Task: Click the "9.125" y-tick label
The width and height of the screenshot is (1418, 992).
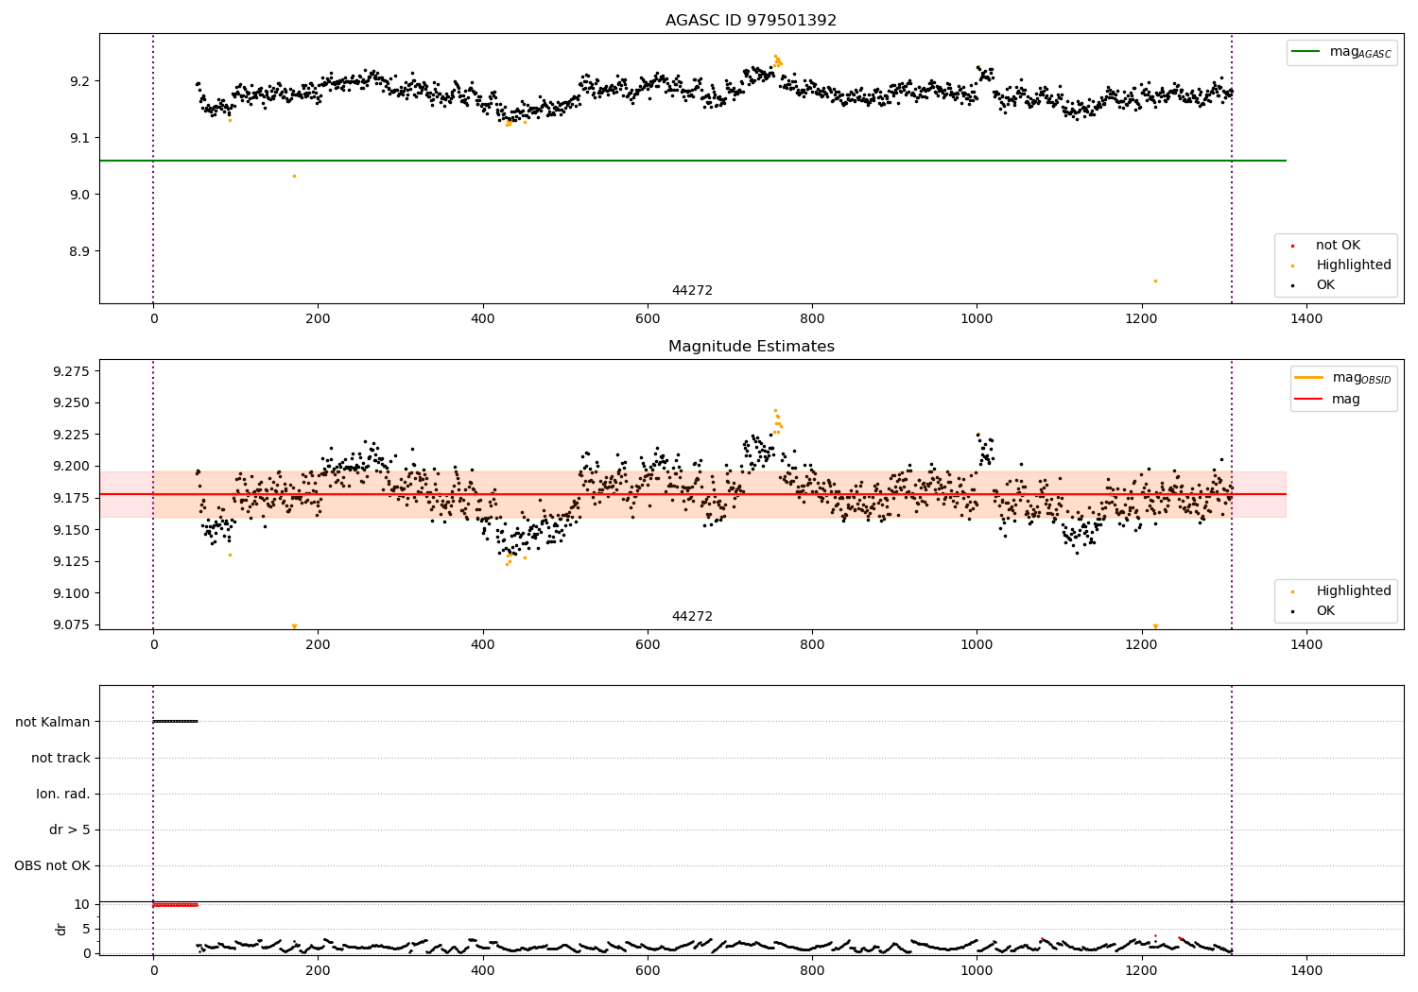Action: (x=72, y=562)
